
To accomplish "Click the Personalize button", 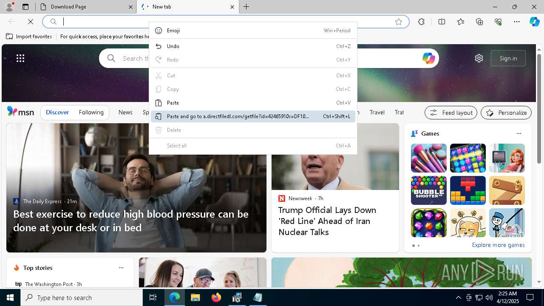I will coord(506,113).
